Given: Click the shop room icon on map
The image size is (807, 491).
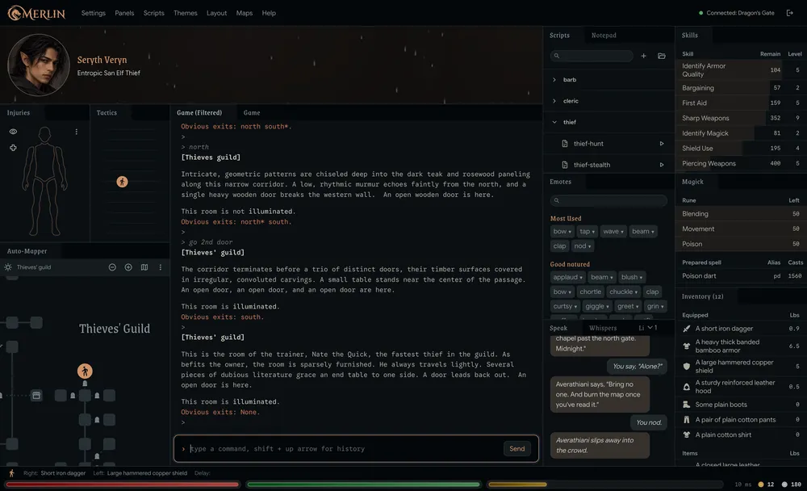Looking at the screenshot, I should [36, 396].
